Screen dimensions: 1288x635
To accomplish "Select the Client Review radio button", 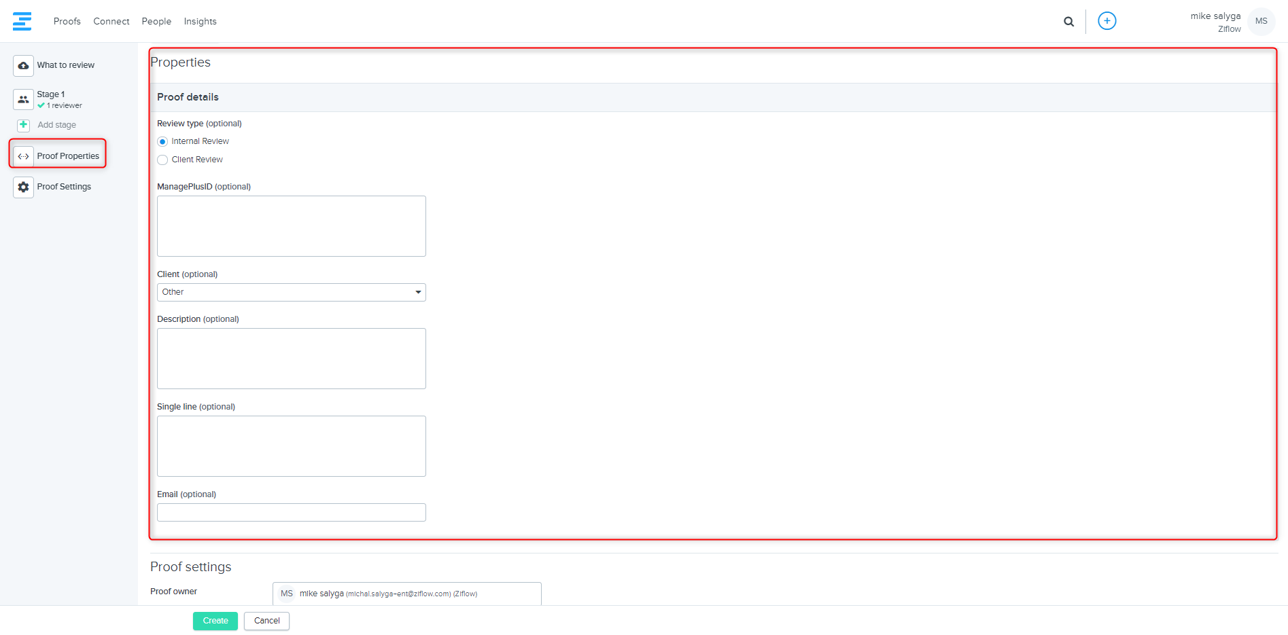I will 162,160.
